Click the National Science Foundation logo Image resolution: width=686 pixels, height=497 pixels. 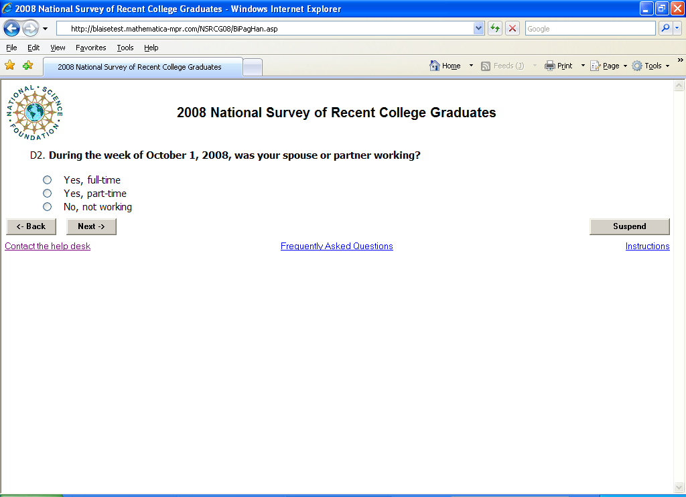pyautogui.click(x=35, y=113)
